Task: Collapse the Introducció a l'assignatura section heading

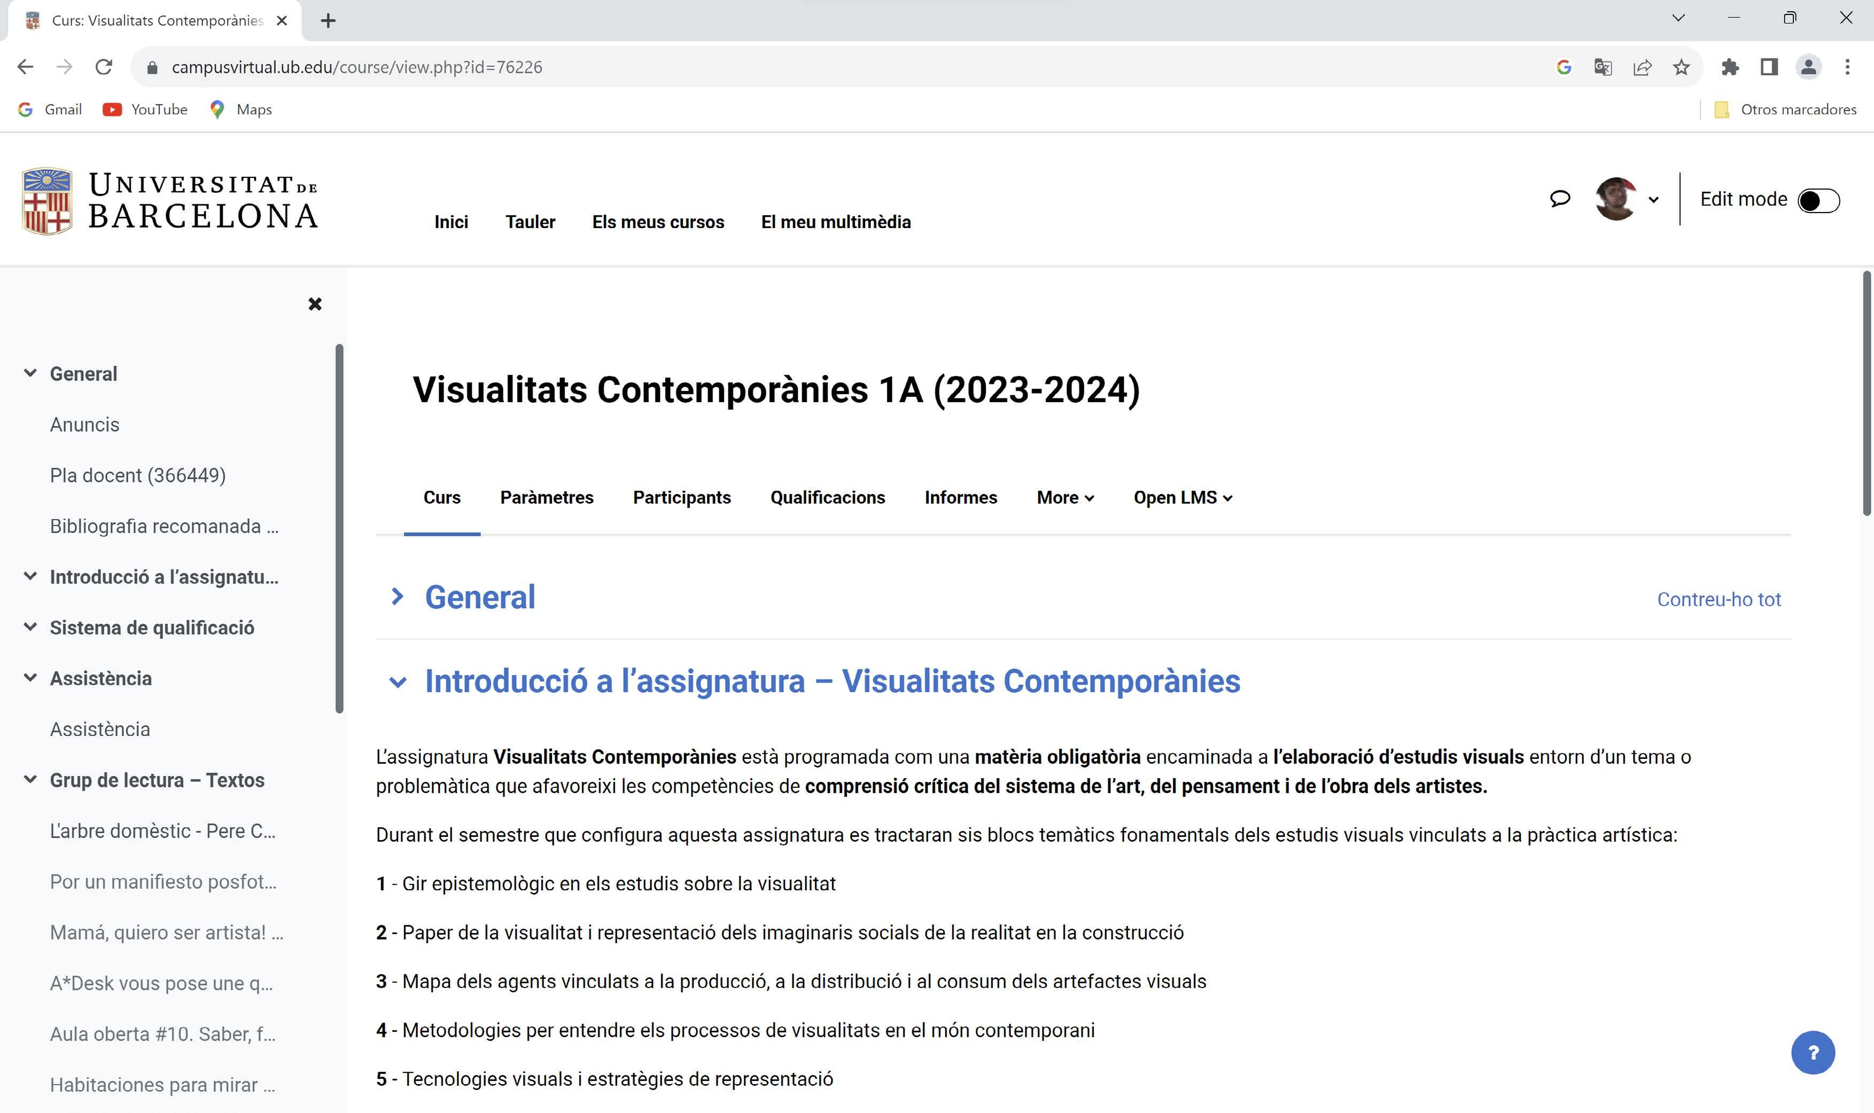Action: coord(398,682)
